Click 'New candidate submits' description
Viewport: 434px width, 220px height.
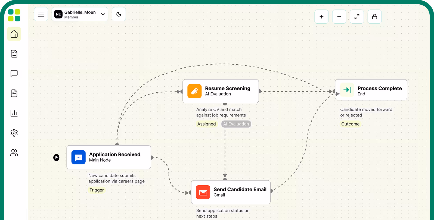(x=112, y=175)
